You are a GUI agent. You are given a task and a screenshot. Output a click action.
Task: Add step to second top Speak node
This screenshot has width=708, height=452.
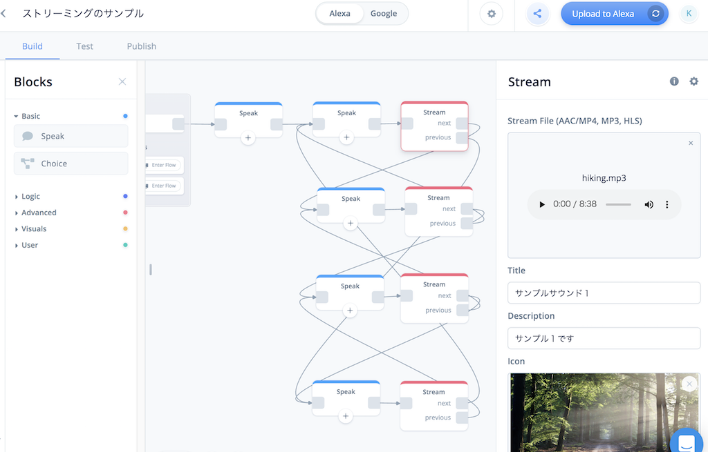point(346,137)
